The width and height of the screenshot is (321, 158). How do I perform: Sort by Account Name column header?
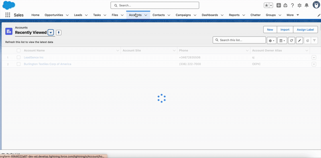34,51
